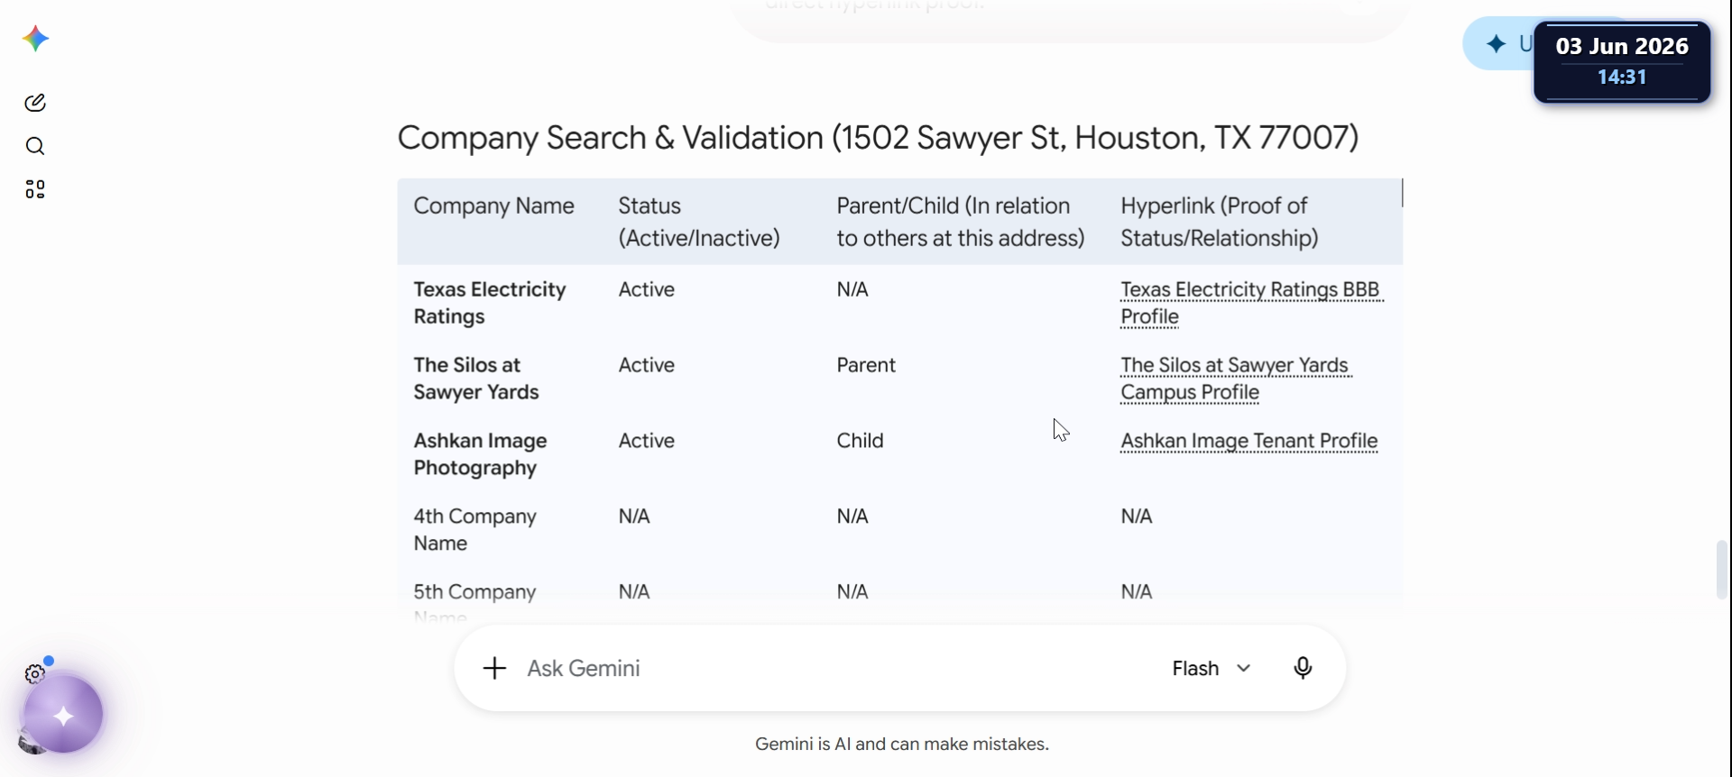This screenshot has width=1732, height=777.
Task: Click the Gemini logo icon
Action: click(x=35, y=39)
